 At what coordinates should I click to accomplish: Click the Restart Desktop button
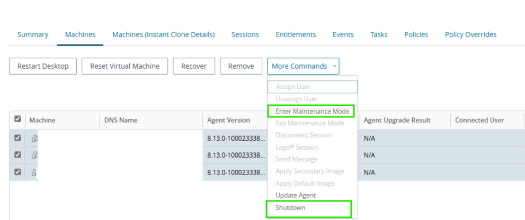[x=43, y=66]
